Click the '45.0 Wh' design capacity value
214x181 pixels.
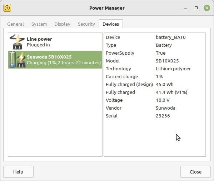coord(165,84)
